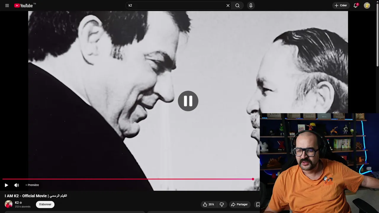
Task: Click the pause overlay in video center
Action: tap(188, 101)
